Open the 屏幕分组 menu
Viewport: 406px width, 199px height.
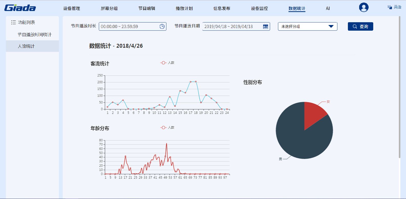click(109, 8)
